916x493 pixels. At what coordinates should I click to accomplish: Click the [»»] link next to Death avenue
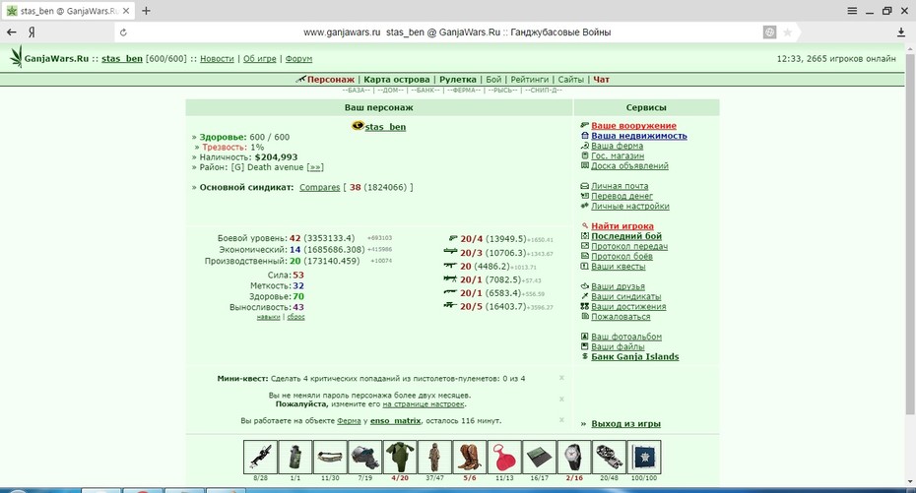click(315, 167)
